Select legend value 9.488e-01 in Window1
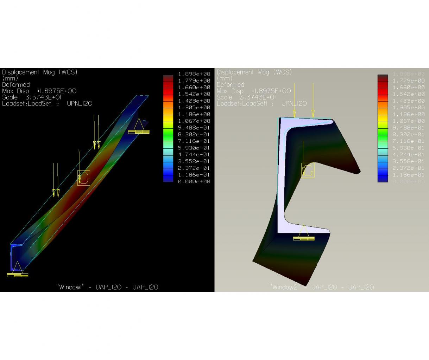 pos(194,128)
